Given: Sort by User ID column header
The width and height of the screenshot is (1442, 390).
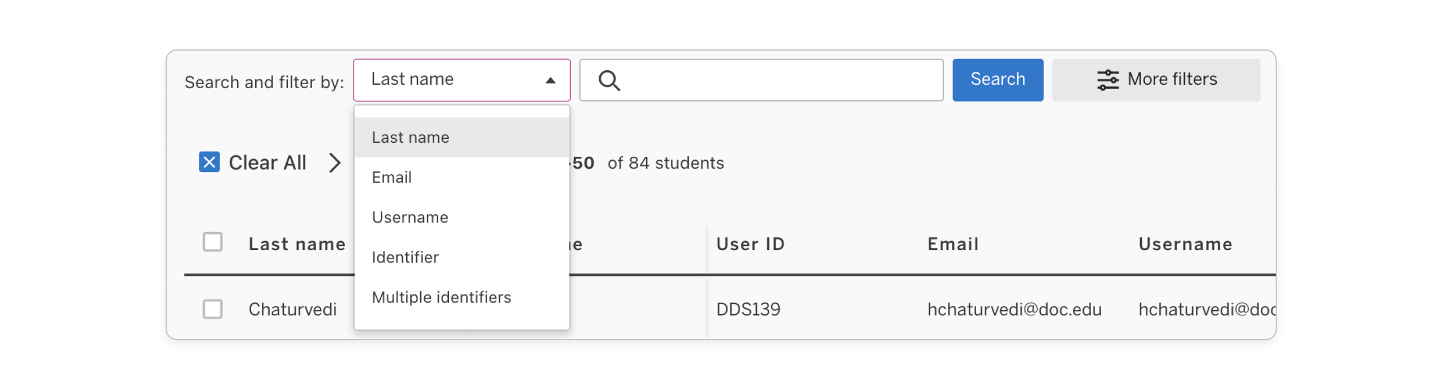Looking at the screenshot, I should 750,244.
